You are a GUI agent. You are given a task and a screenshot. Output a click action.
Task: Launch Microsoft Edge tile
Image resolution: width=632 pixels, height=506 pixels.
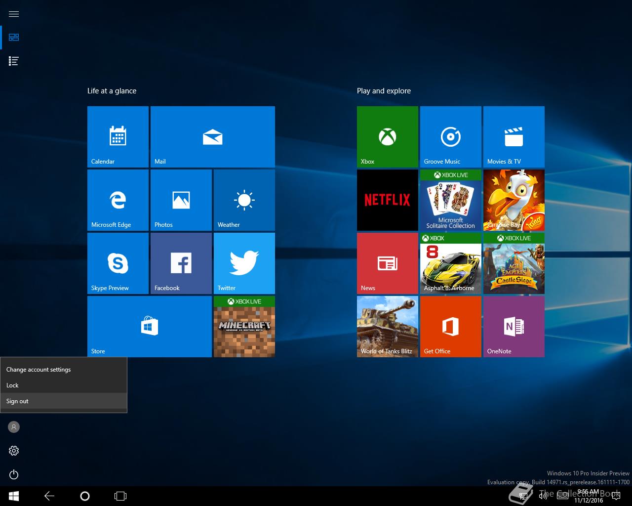pyautogui.click(x=118, y=200)
